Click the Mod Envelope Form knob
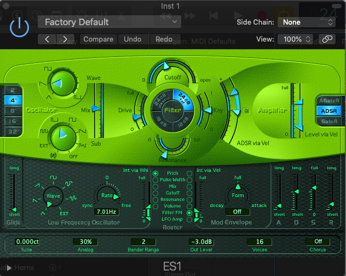 point(238,195)
